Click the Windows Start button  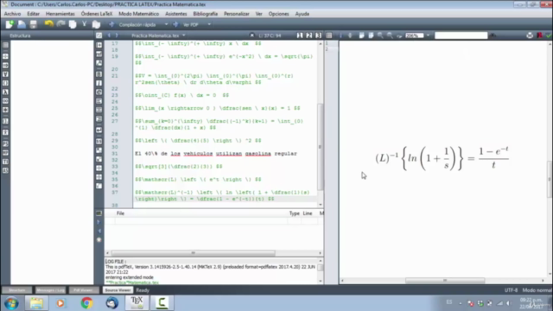(11, 303)
